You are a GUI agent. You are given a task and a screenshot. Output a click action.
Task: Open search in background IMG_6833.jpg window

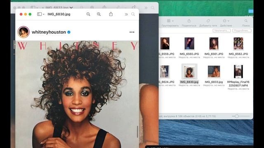[153, 8]
